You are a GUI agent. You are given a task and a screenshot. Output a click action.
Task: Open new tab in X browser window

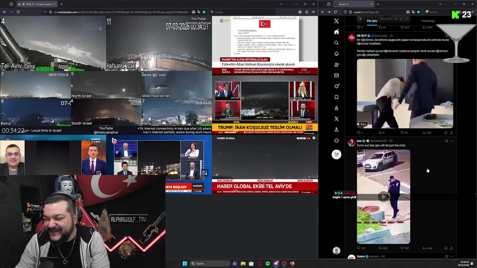pyautogui.click(x=378, y=4)
